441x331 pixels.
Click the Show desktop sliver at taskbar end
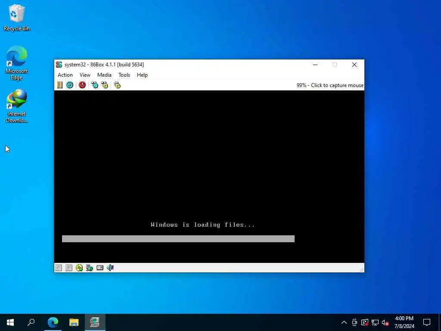pos(440,322)
